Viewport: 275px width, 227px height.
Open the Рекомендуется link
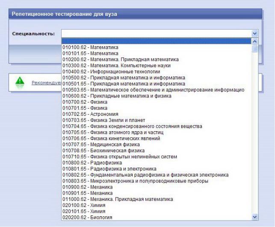47,83
